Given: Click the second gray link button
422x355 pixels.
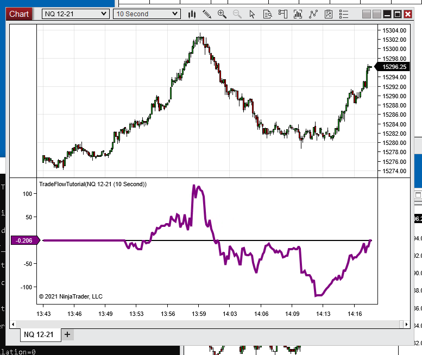Looking at the screenshot, I should [377, 14].
